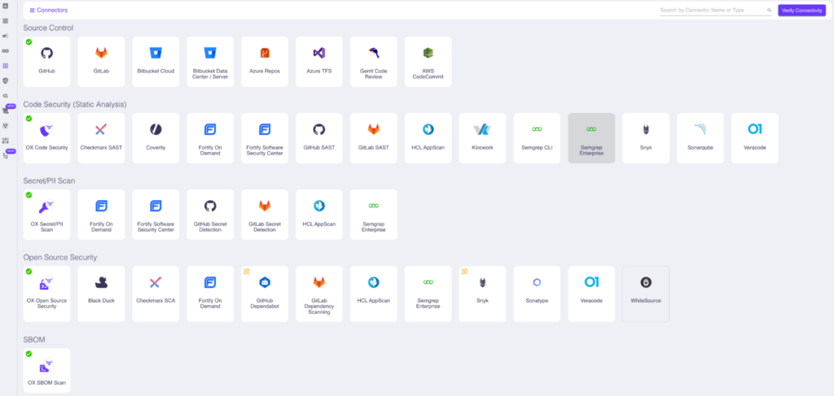834x396 pixels.
Task: Open the GitLab Dependency Scanning connector
Action: [x=319, y=294]
